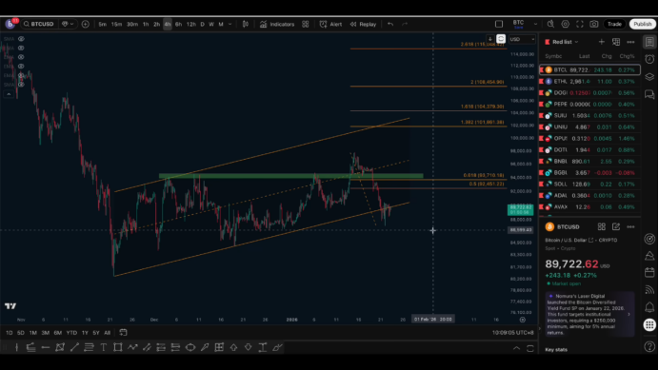
Task: Open the timezone menu showing UTC+8
Action: (x=512, y=333)
